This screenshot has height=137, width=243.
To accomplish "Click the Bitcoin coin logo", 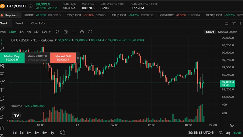I will point(2,6).
